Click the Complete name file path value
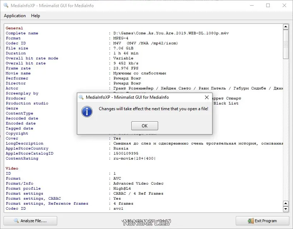293x229 pixels. click(171, 33)
